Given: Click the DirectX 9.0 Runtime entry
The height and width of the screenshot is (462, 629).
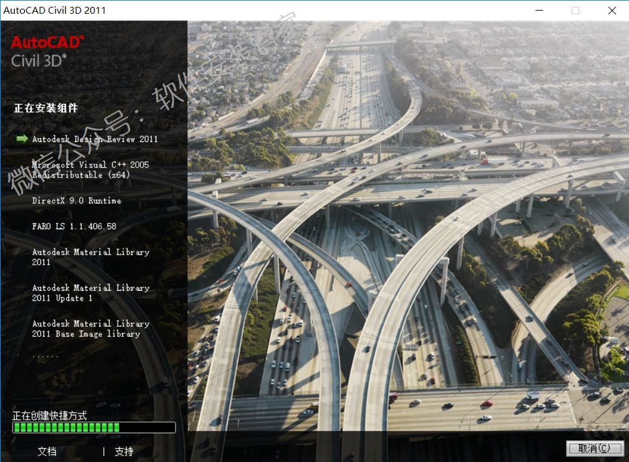Looking at the screenshot, I should coord(77,201).
